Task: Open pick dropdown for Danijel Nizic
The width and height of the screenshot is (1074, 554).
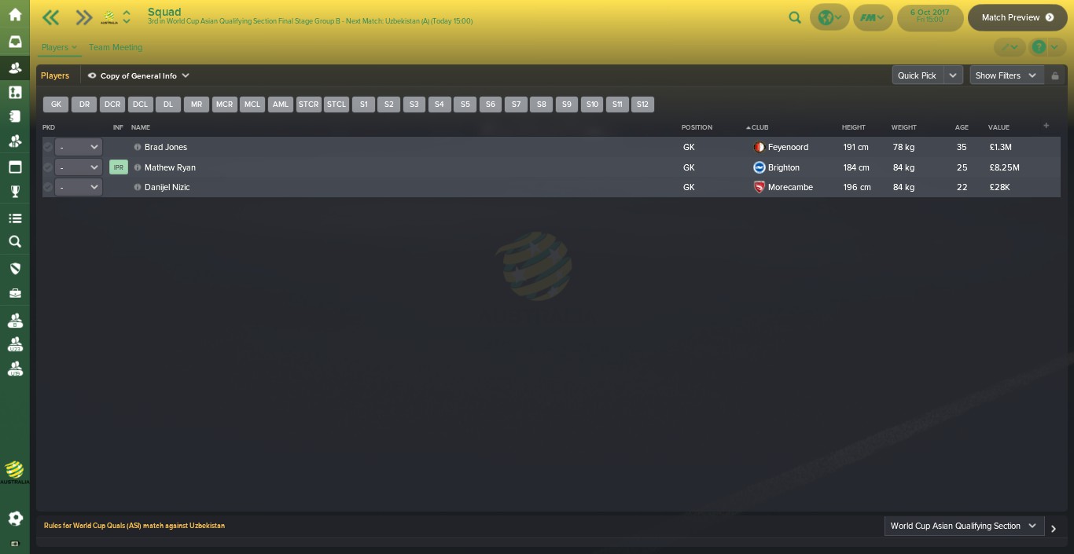Action: pos(79,187)
